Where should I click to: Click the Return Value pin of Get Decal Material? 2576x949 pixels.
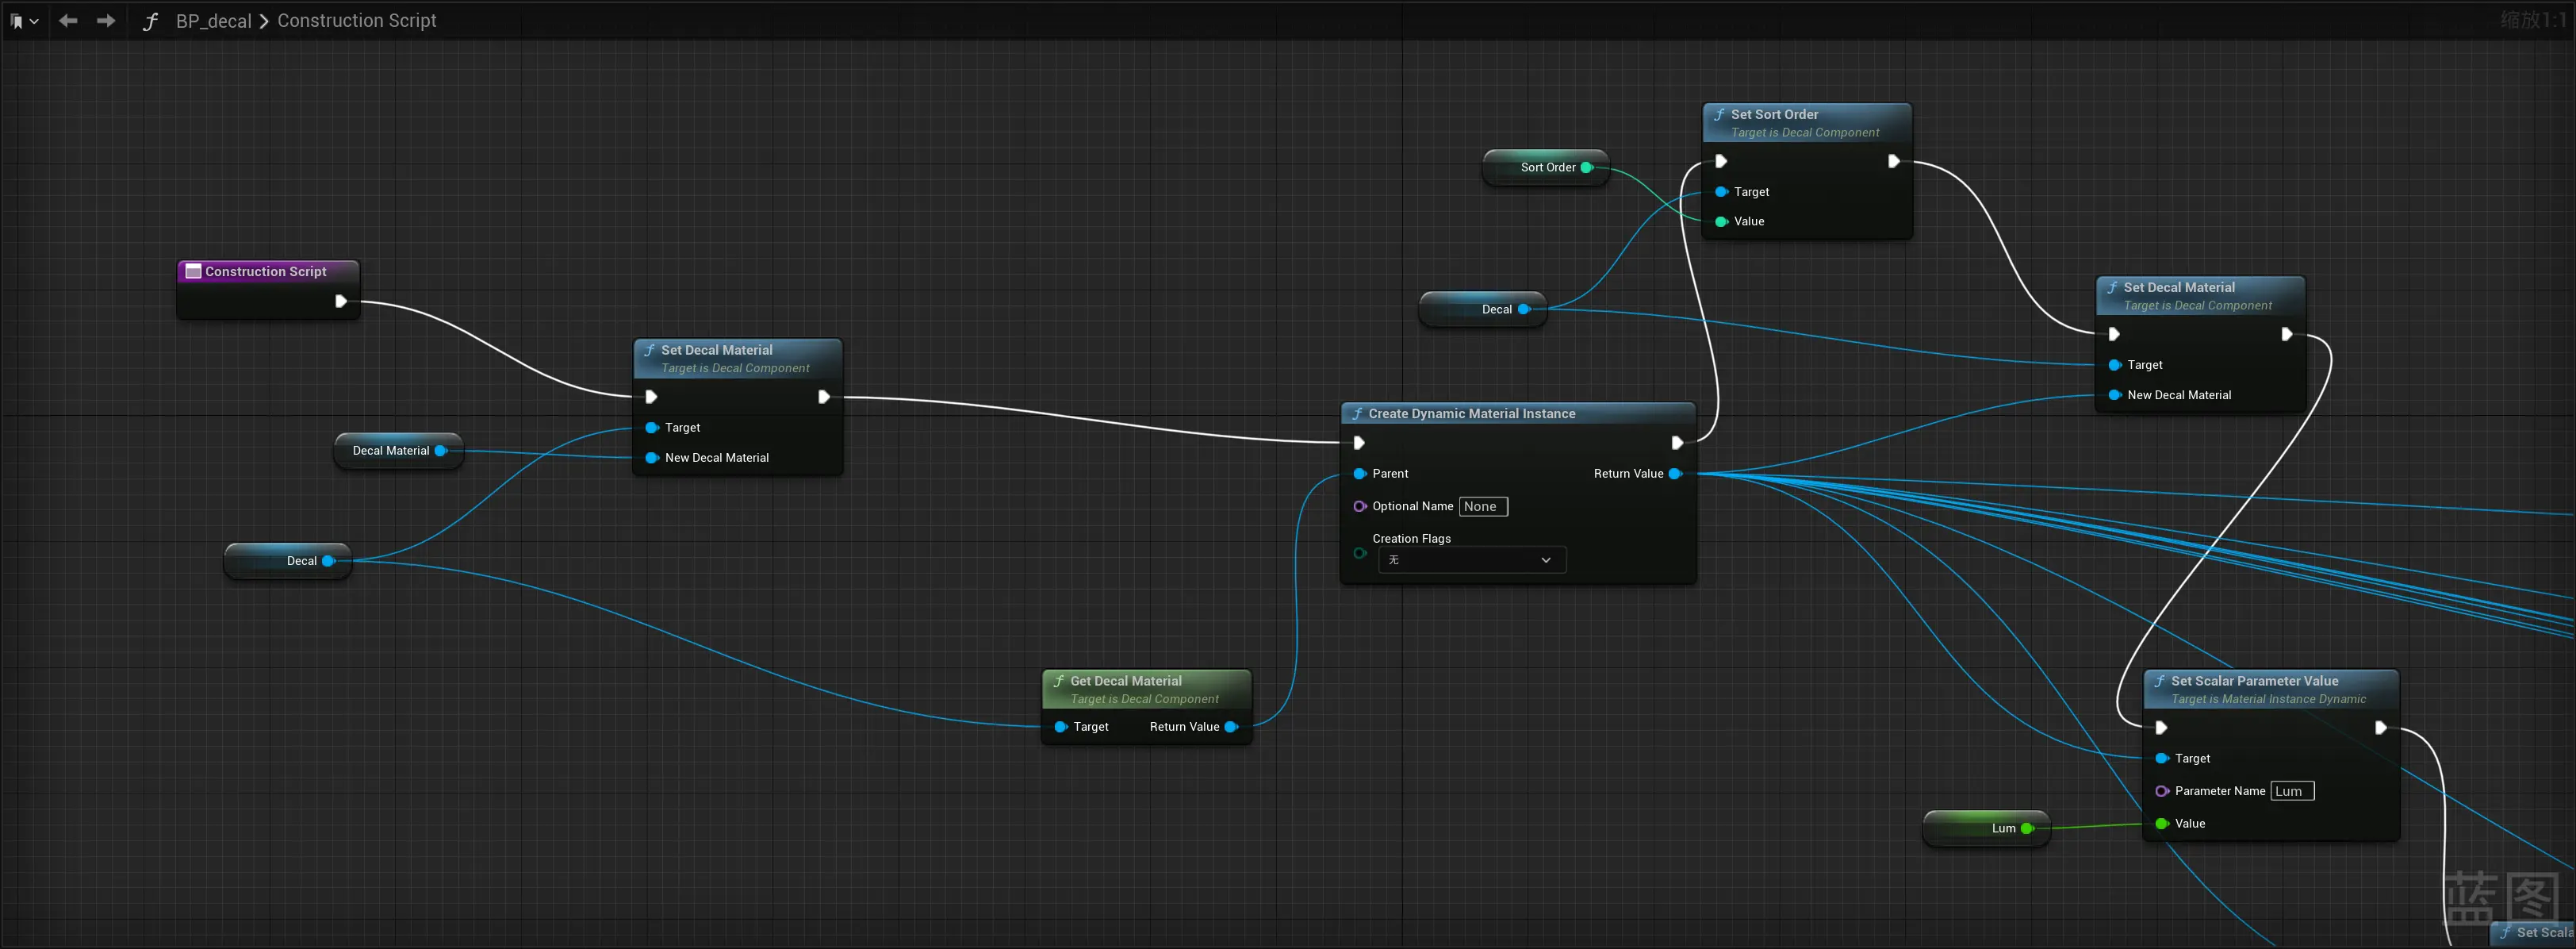click(x=1231, y=727)
